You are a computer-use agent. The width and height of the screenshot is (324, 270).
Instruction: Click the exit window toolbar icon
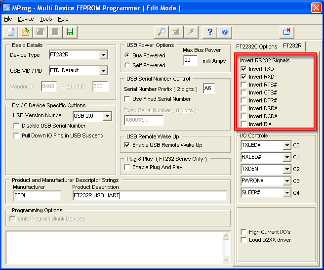[287, 32]
